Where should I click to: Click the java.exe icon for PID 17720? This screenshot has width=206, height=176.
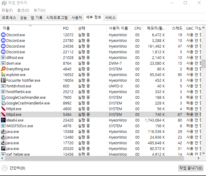pyautogui.click(x=3, y=143)
